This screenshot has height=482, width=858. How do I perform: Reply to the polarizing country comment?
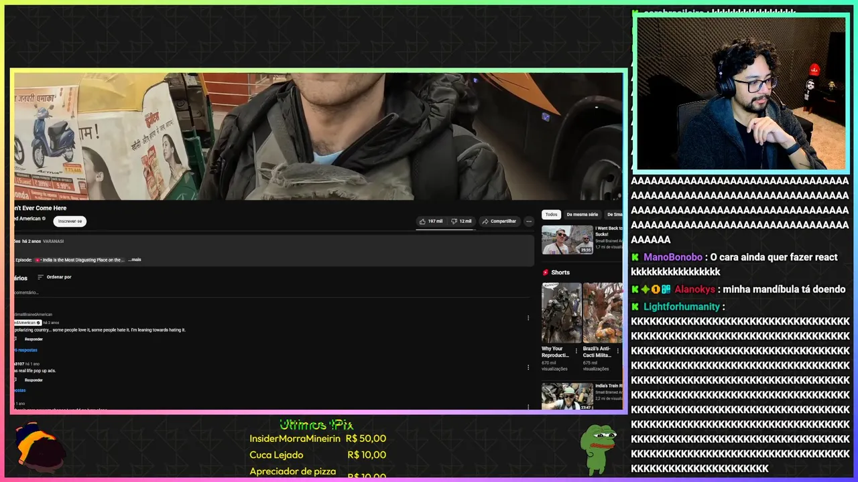pyautogui.click(x=34, y=339)
